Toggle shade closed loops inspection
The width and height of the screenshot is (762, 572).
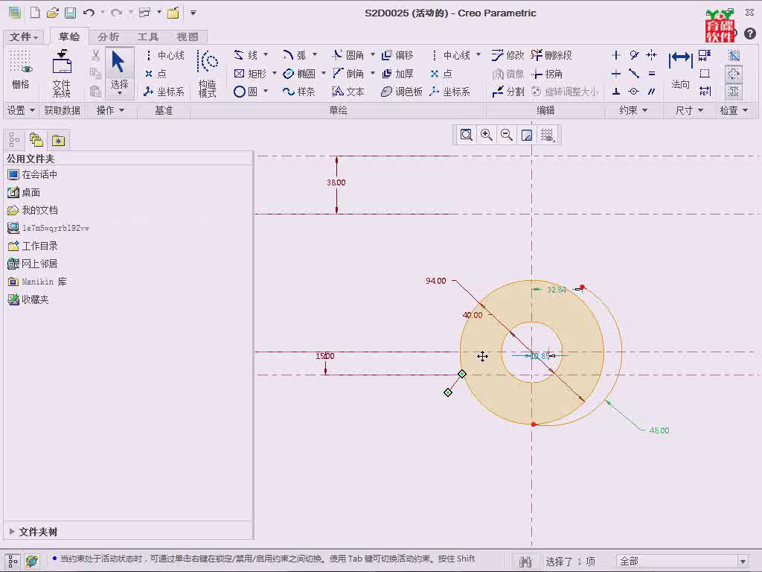[734, 92]
